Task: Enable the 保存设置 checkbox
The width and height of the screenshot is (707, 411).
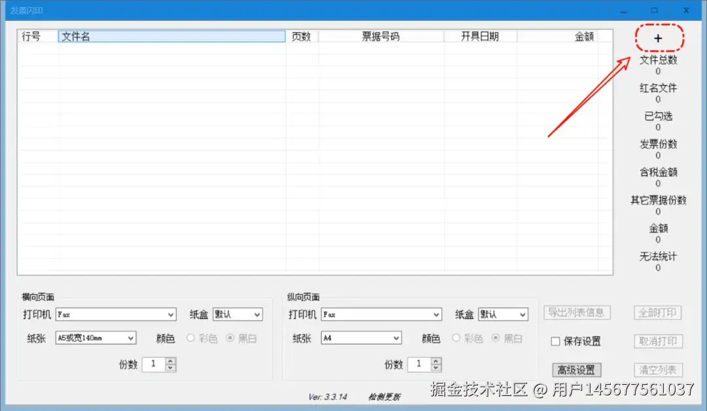Action: click(x=553, y=341)
